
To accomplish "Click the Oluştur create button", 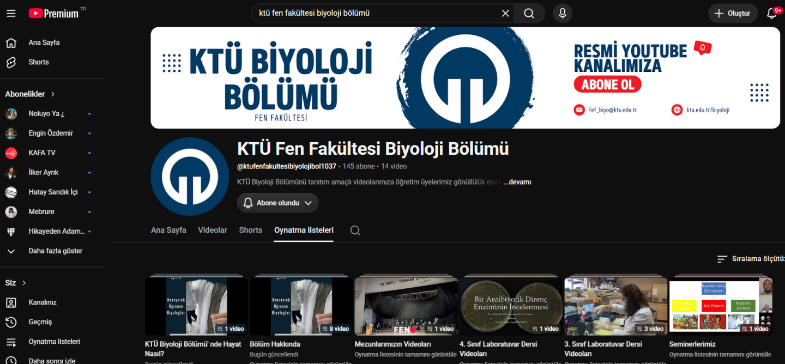I will coord(733,13).
